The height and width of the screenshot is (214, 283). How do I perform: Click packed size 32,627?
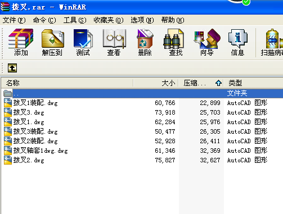[x=210, y=160]
